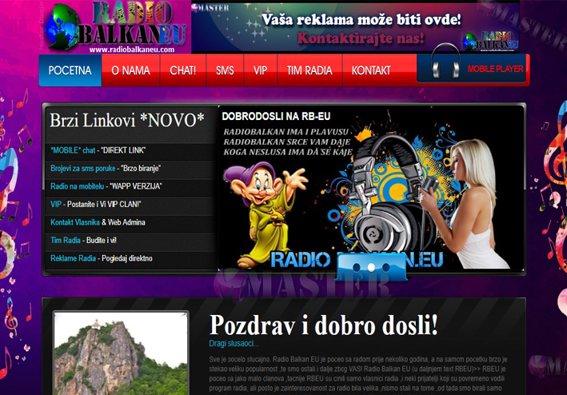Select SMS in the navigation bar
Screen dimensions: 567x395
(225, 70)
